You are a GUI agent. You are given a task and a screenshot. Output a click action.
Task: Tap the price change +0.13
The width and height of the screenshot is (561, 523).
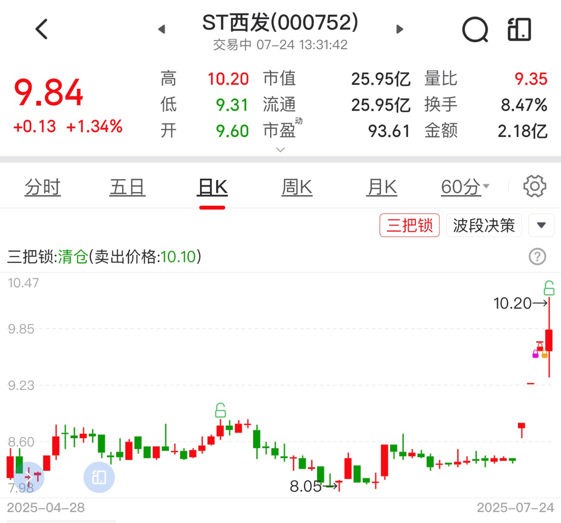tap(35, 127)
